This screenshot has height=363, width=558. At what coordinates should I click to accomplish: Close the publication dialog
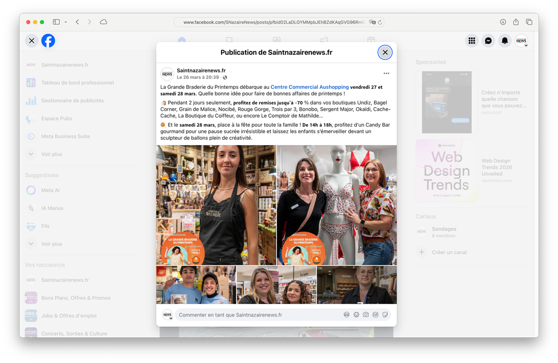pyautogui.click(x=385, y=52)
